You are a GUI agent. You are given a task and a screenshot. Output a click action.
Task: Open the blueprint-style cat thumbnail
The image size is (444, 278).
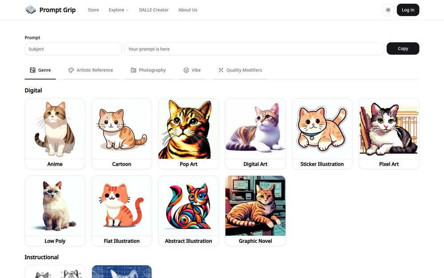(x=122, y=272)
